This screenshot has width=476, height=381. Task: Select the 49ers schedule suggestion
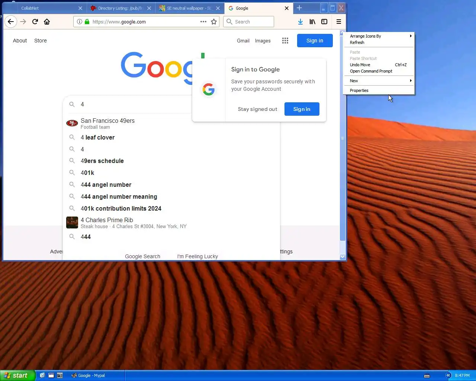coord(171,161)
